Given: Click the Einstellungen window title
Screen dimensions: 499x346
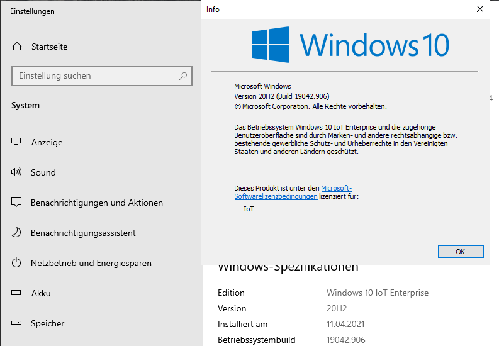Looking at the screenshot, I should click(32, 11).
